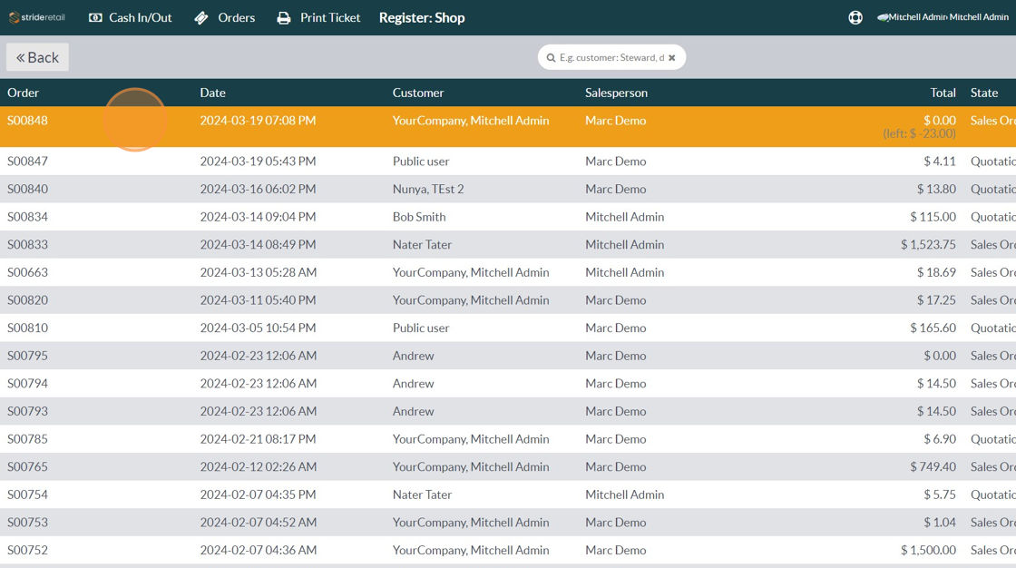
Task: Click date 2024-02-07 04:35 PM
Action: (258, 495)
